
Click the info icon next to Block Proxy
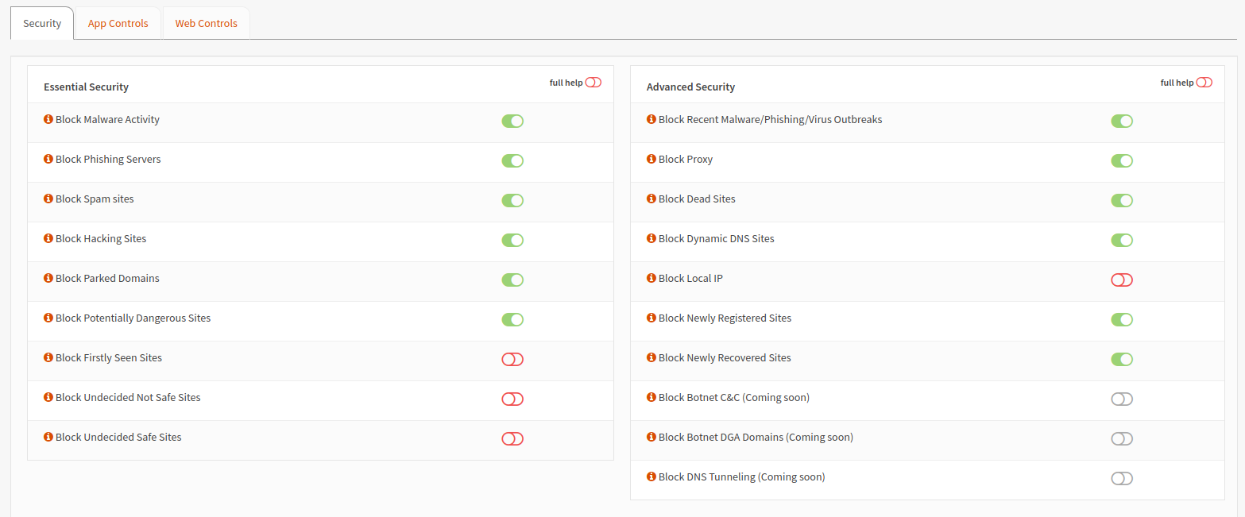pos(651,159)
